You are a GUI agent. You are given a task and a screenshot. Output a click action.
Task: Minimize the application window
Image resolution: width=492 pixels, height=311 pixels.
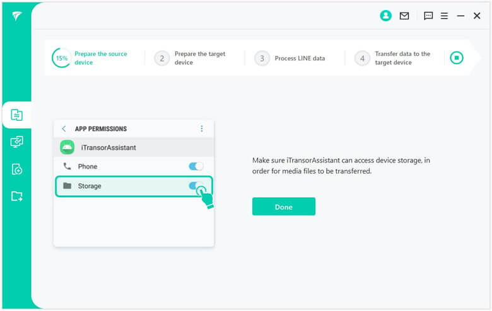(x=460, y=16)
